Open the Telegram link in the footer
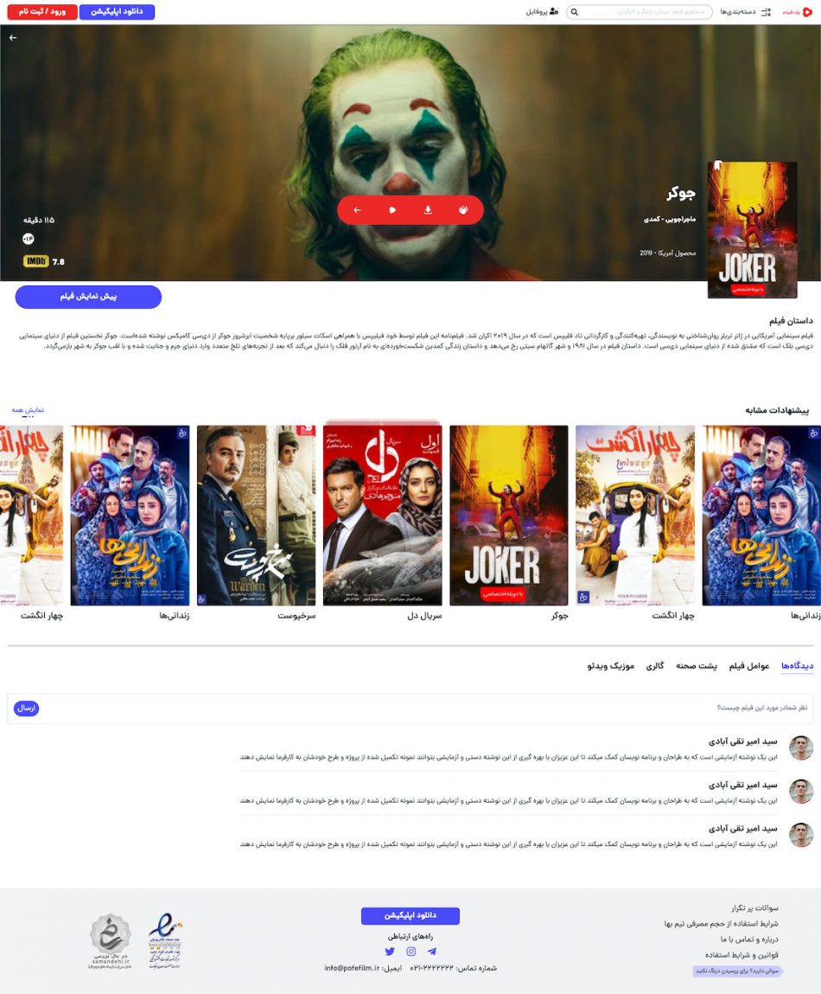Screen dimensions: 821x994 pyautogui.click(x=431, y=951)
